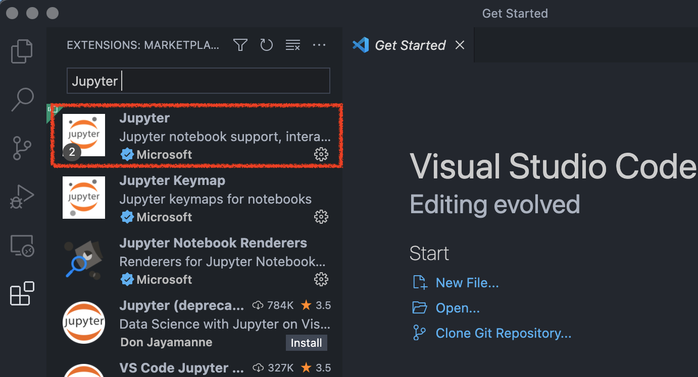Click the Open link under Start
This screenshot has width=698, height=377.
[456, 307]
